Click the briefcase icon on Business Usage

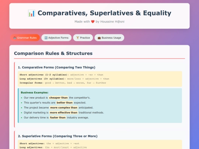99,38
